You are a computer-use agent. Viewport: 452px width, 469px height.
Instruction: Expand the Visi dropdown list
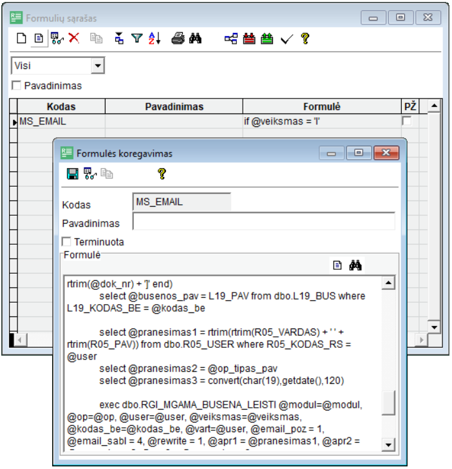pos(97,65)
